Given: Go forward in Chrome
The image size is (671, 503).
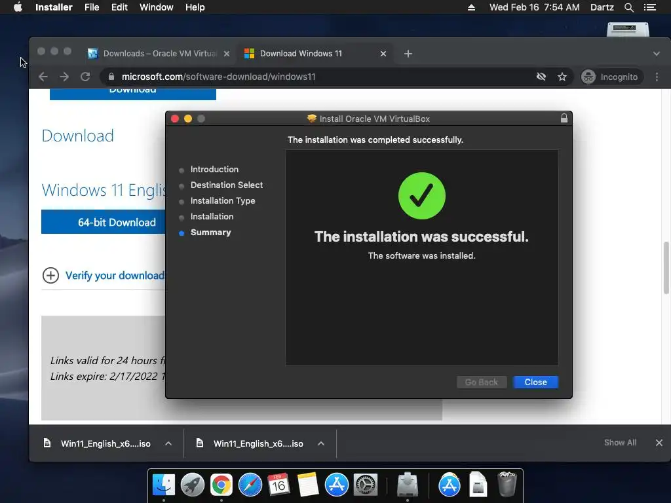Looking at the screenshot, I should [64, 77].
